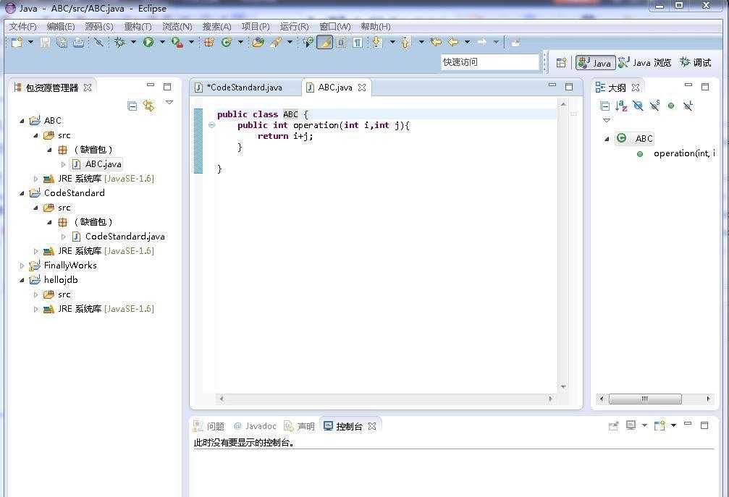Screen dimensions: 729x497
Task: Click the New Java Package icon
Action: [209, 42]
